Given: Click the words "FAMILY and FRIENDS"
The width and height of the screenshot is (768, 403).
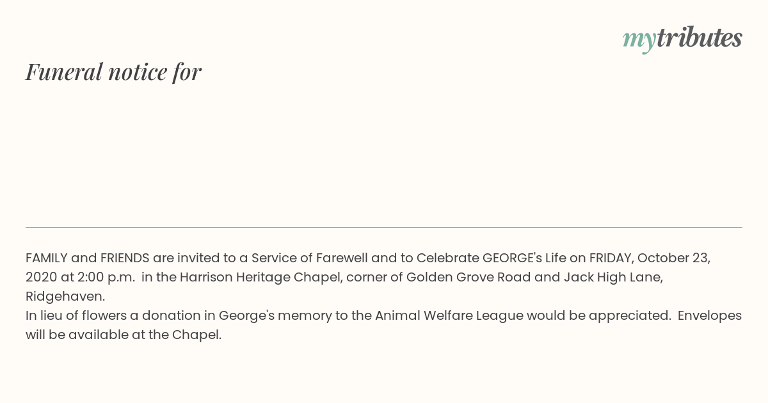Looking at the screenshot, I should point(88,258).
